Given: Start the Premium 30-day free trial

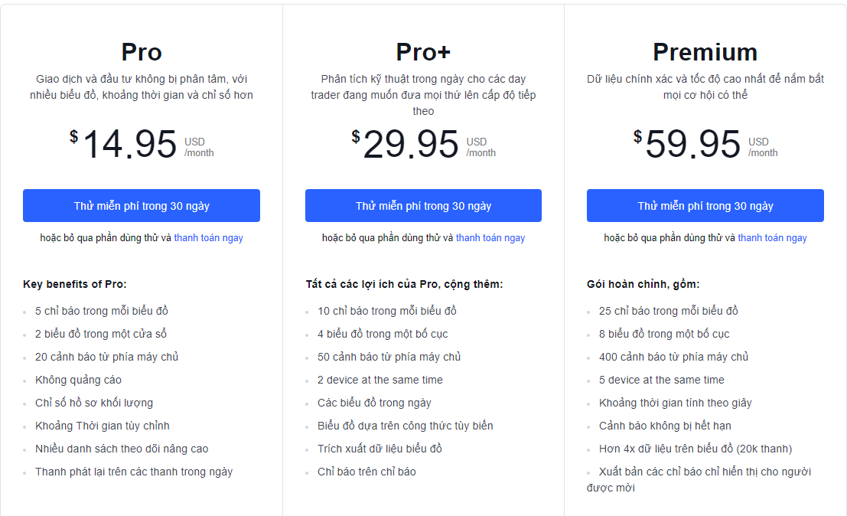Looking at the screenshot, I should pyautogui.click(x=705, y=206).
